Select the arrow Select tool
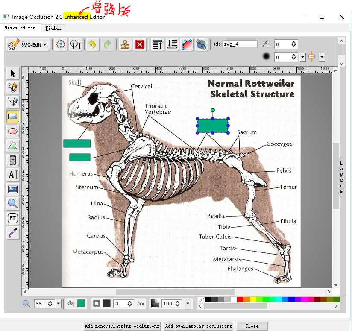 (13, 73)
